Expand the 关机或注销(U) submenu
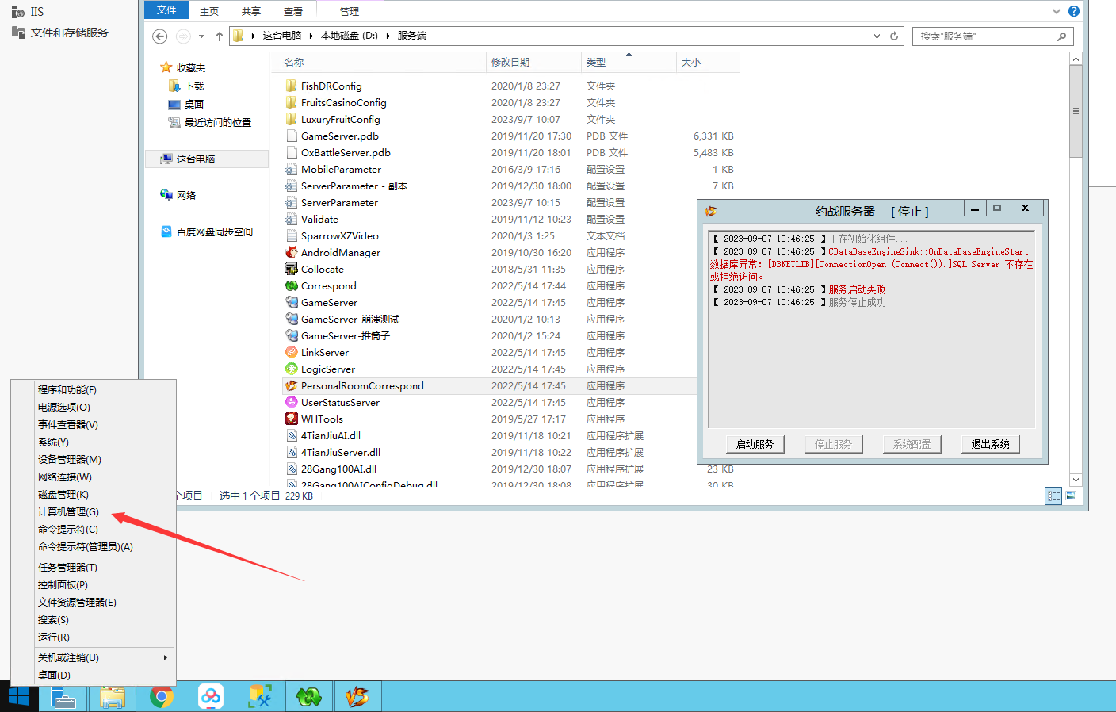Image resolution: width=1116 pixels, height=712 pixels. (165, 657)
